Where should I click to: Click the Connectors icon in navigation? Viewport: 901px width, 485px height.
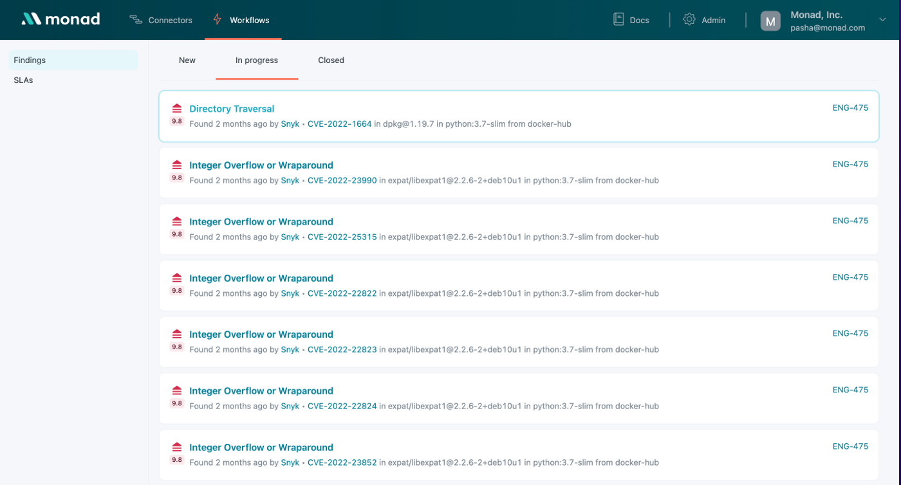pos(136,20)
